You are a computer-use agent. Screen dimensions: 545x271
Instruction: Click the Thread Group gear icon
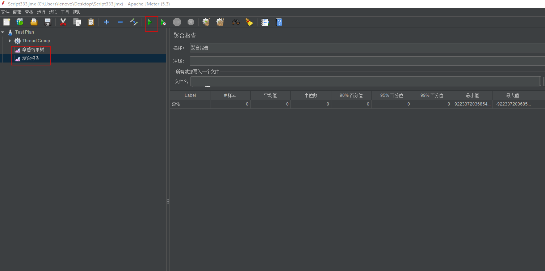click(x=17, y=41)
